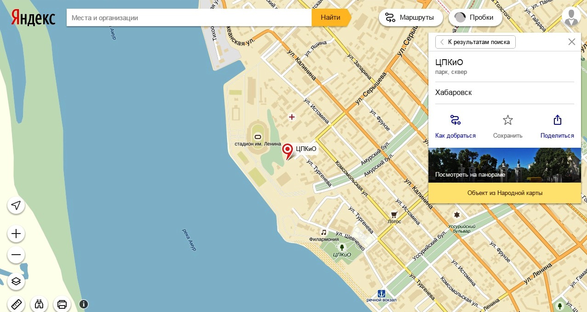Click the Филармония music note icon
The image size is (587, 312).
[324, 232]
